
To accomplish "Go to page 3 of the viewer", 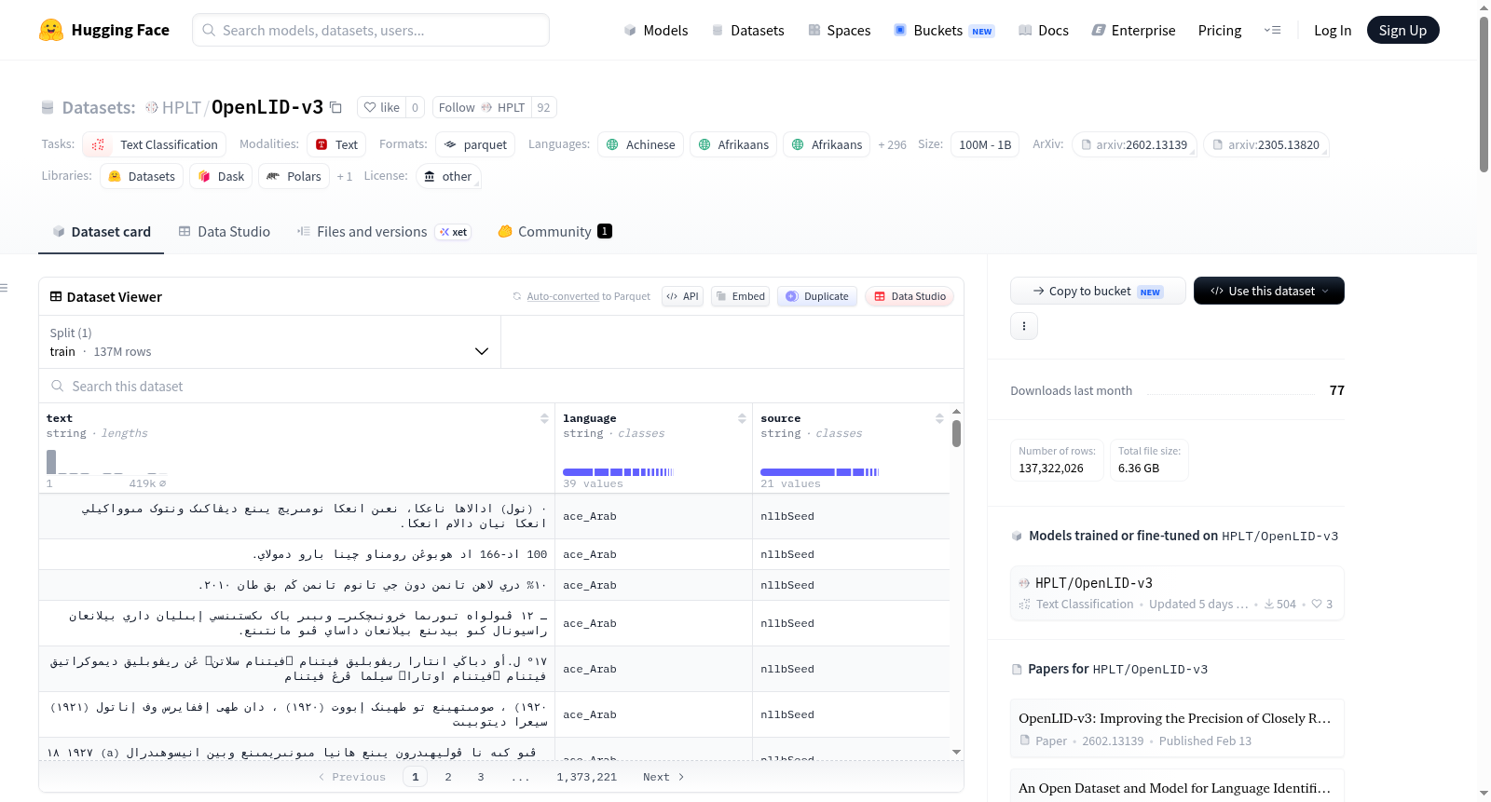I will point(481,777).
